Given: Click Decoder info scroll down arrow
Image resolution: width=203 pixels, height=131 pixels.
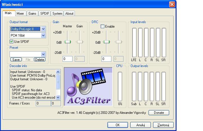Looking at the screenshot, I should 58,97.
